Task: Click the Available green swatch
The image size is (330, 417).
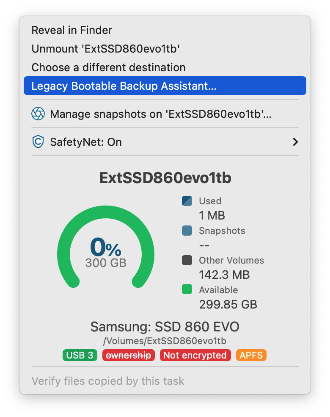Action: click(187, 289)
